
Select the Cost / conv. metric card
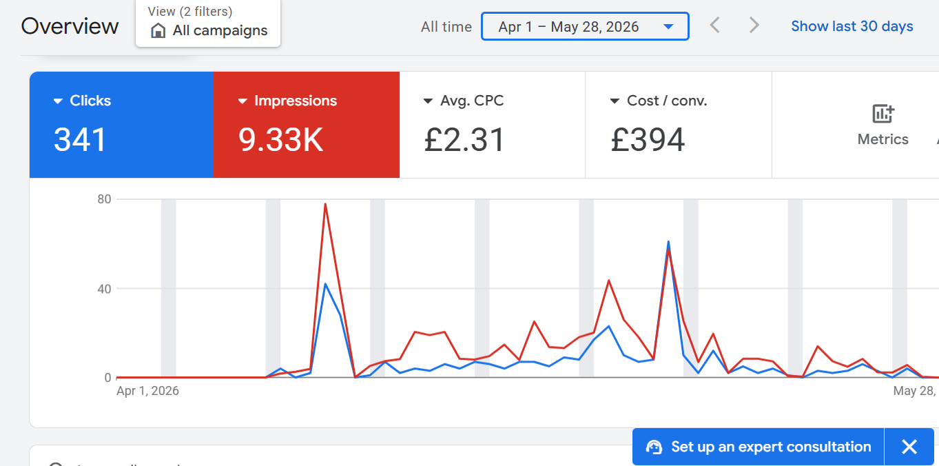tap(679, 125)
